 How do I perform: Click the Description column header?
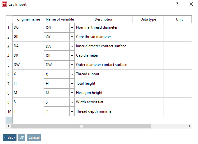point(104,19)
